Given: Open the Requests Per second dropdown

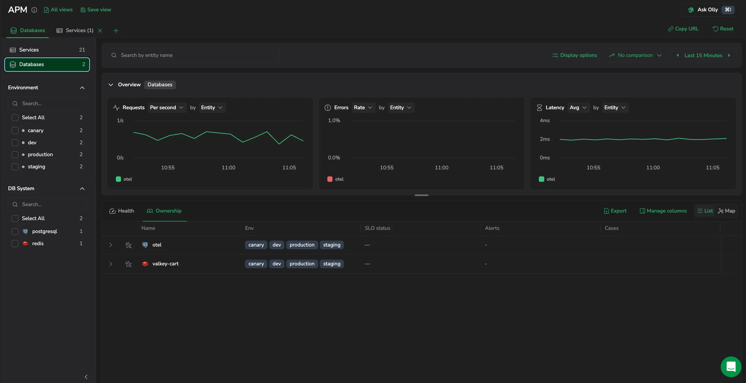Looking at the screenshot, I should 167,108.
